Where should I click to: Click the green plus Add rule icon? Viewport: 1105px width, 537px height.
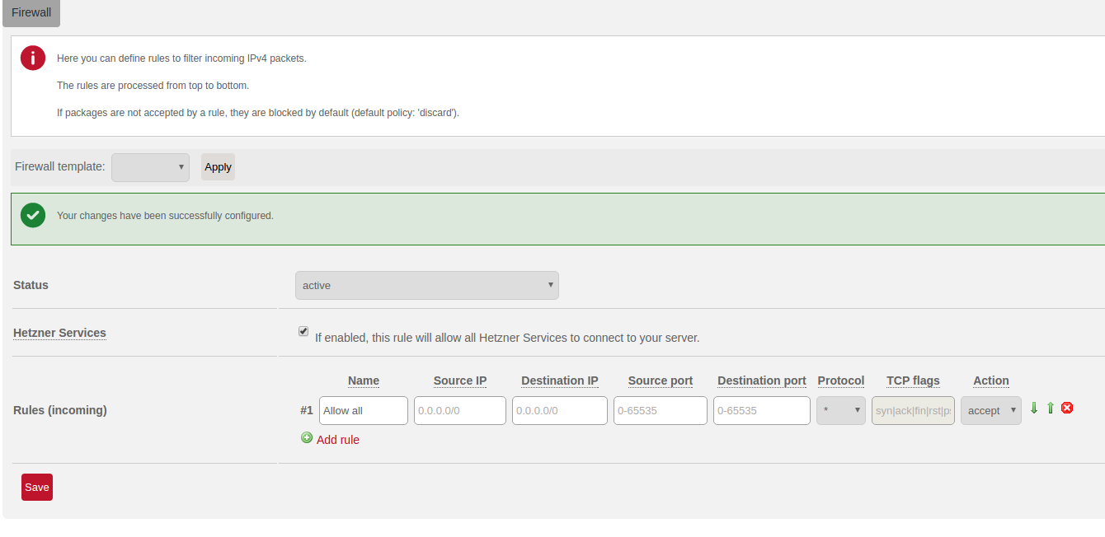307,438
